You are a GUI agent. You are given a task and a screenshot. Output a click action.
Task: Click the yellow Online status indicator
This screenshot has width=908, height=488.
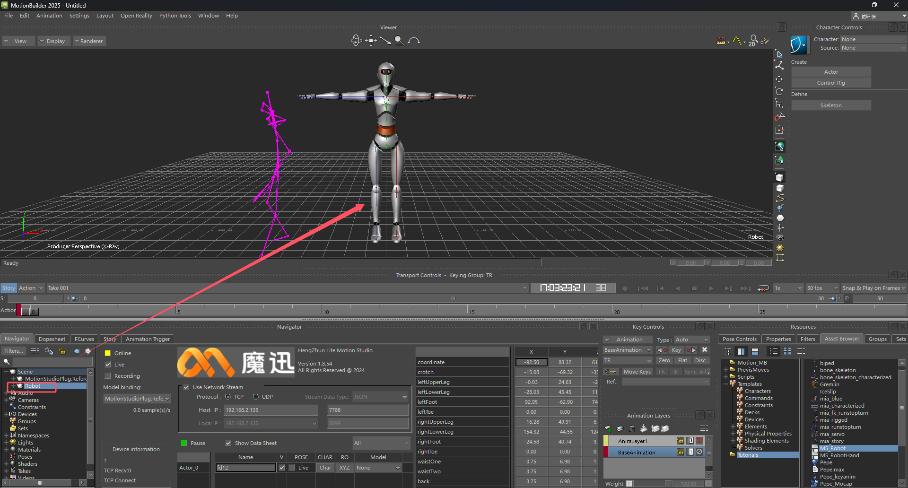pyautogui.click(x=108, y=353)
